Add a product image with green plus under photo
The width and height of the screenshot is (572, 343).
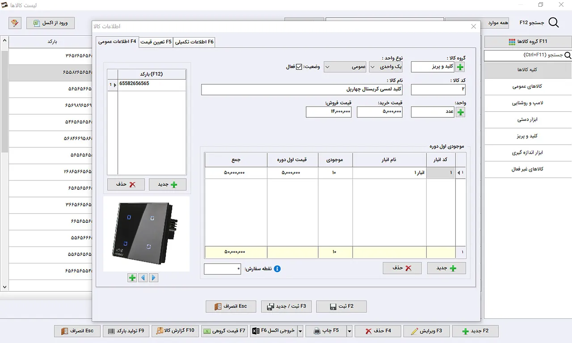pyautogui.click(x=132, y=278)
